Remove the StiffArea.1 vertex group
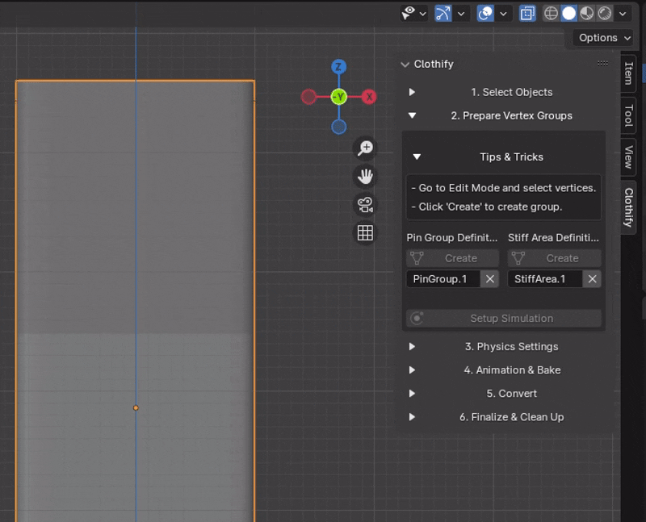This screenshot has width=646, height=522. point(592,279)
